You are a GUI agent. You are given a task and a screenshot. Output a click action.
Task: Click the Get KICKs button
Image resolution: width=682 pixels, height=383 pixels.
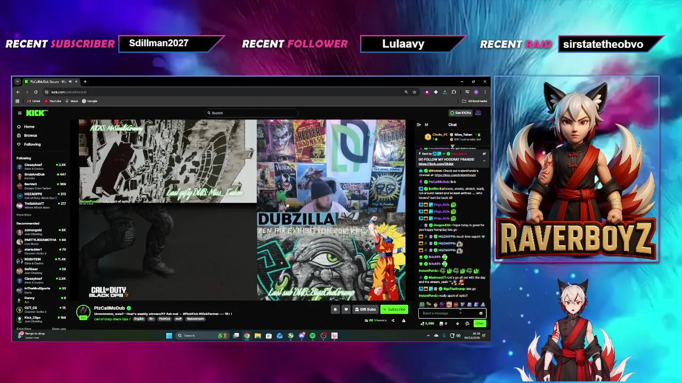461,113
